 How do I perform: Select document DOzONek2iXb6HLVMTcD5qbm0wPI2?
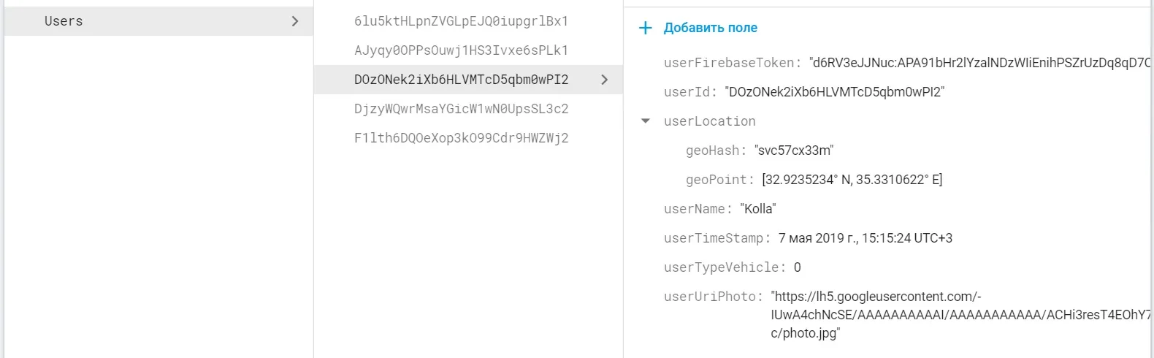461,80
